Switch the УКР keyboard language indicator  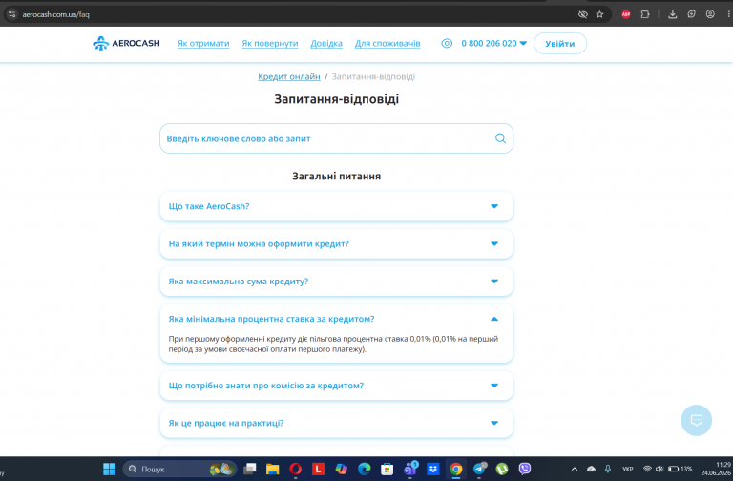[628, 469]
